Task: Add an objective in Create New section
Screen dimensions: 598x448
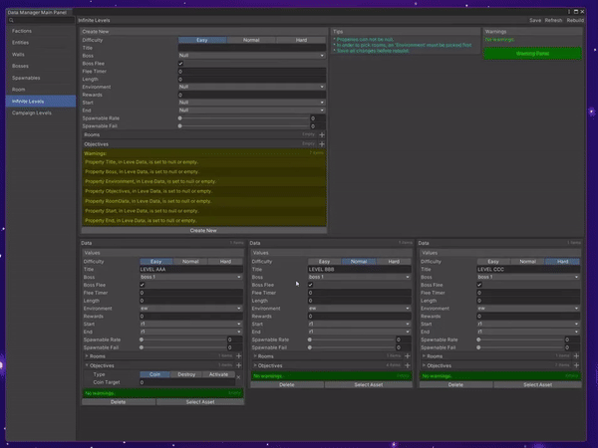Action: coord(322,144)
